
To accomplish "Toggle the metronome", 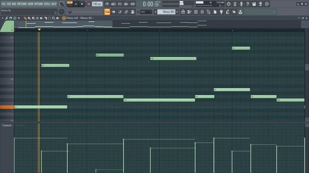I will 107,4.
